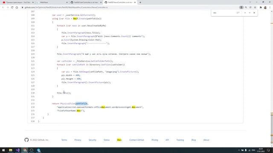The width and height of the screenshot is (273, 153).
Task: Open the browser extensions puzzle icon
Action: [x=261, y=8]
